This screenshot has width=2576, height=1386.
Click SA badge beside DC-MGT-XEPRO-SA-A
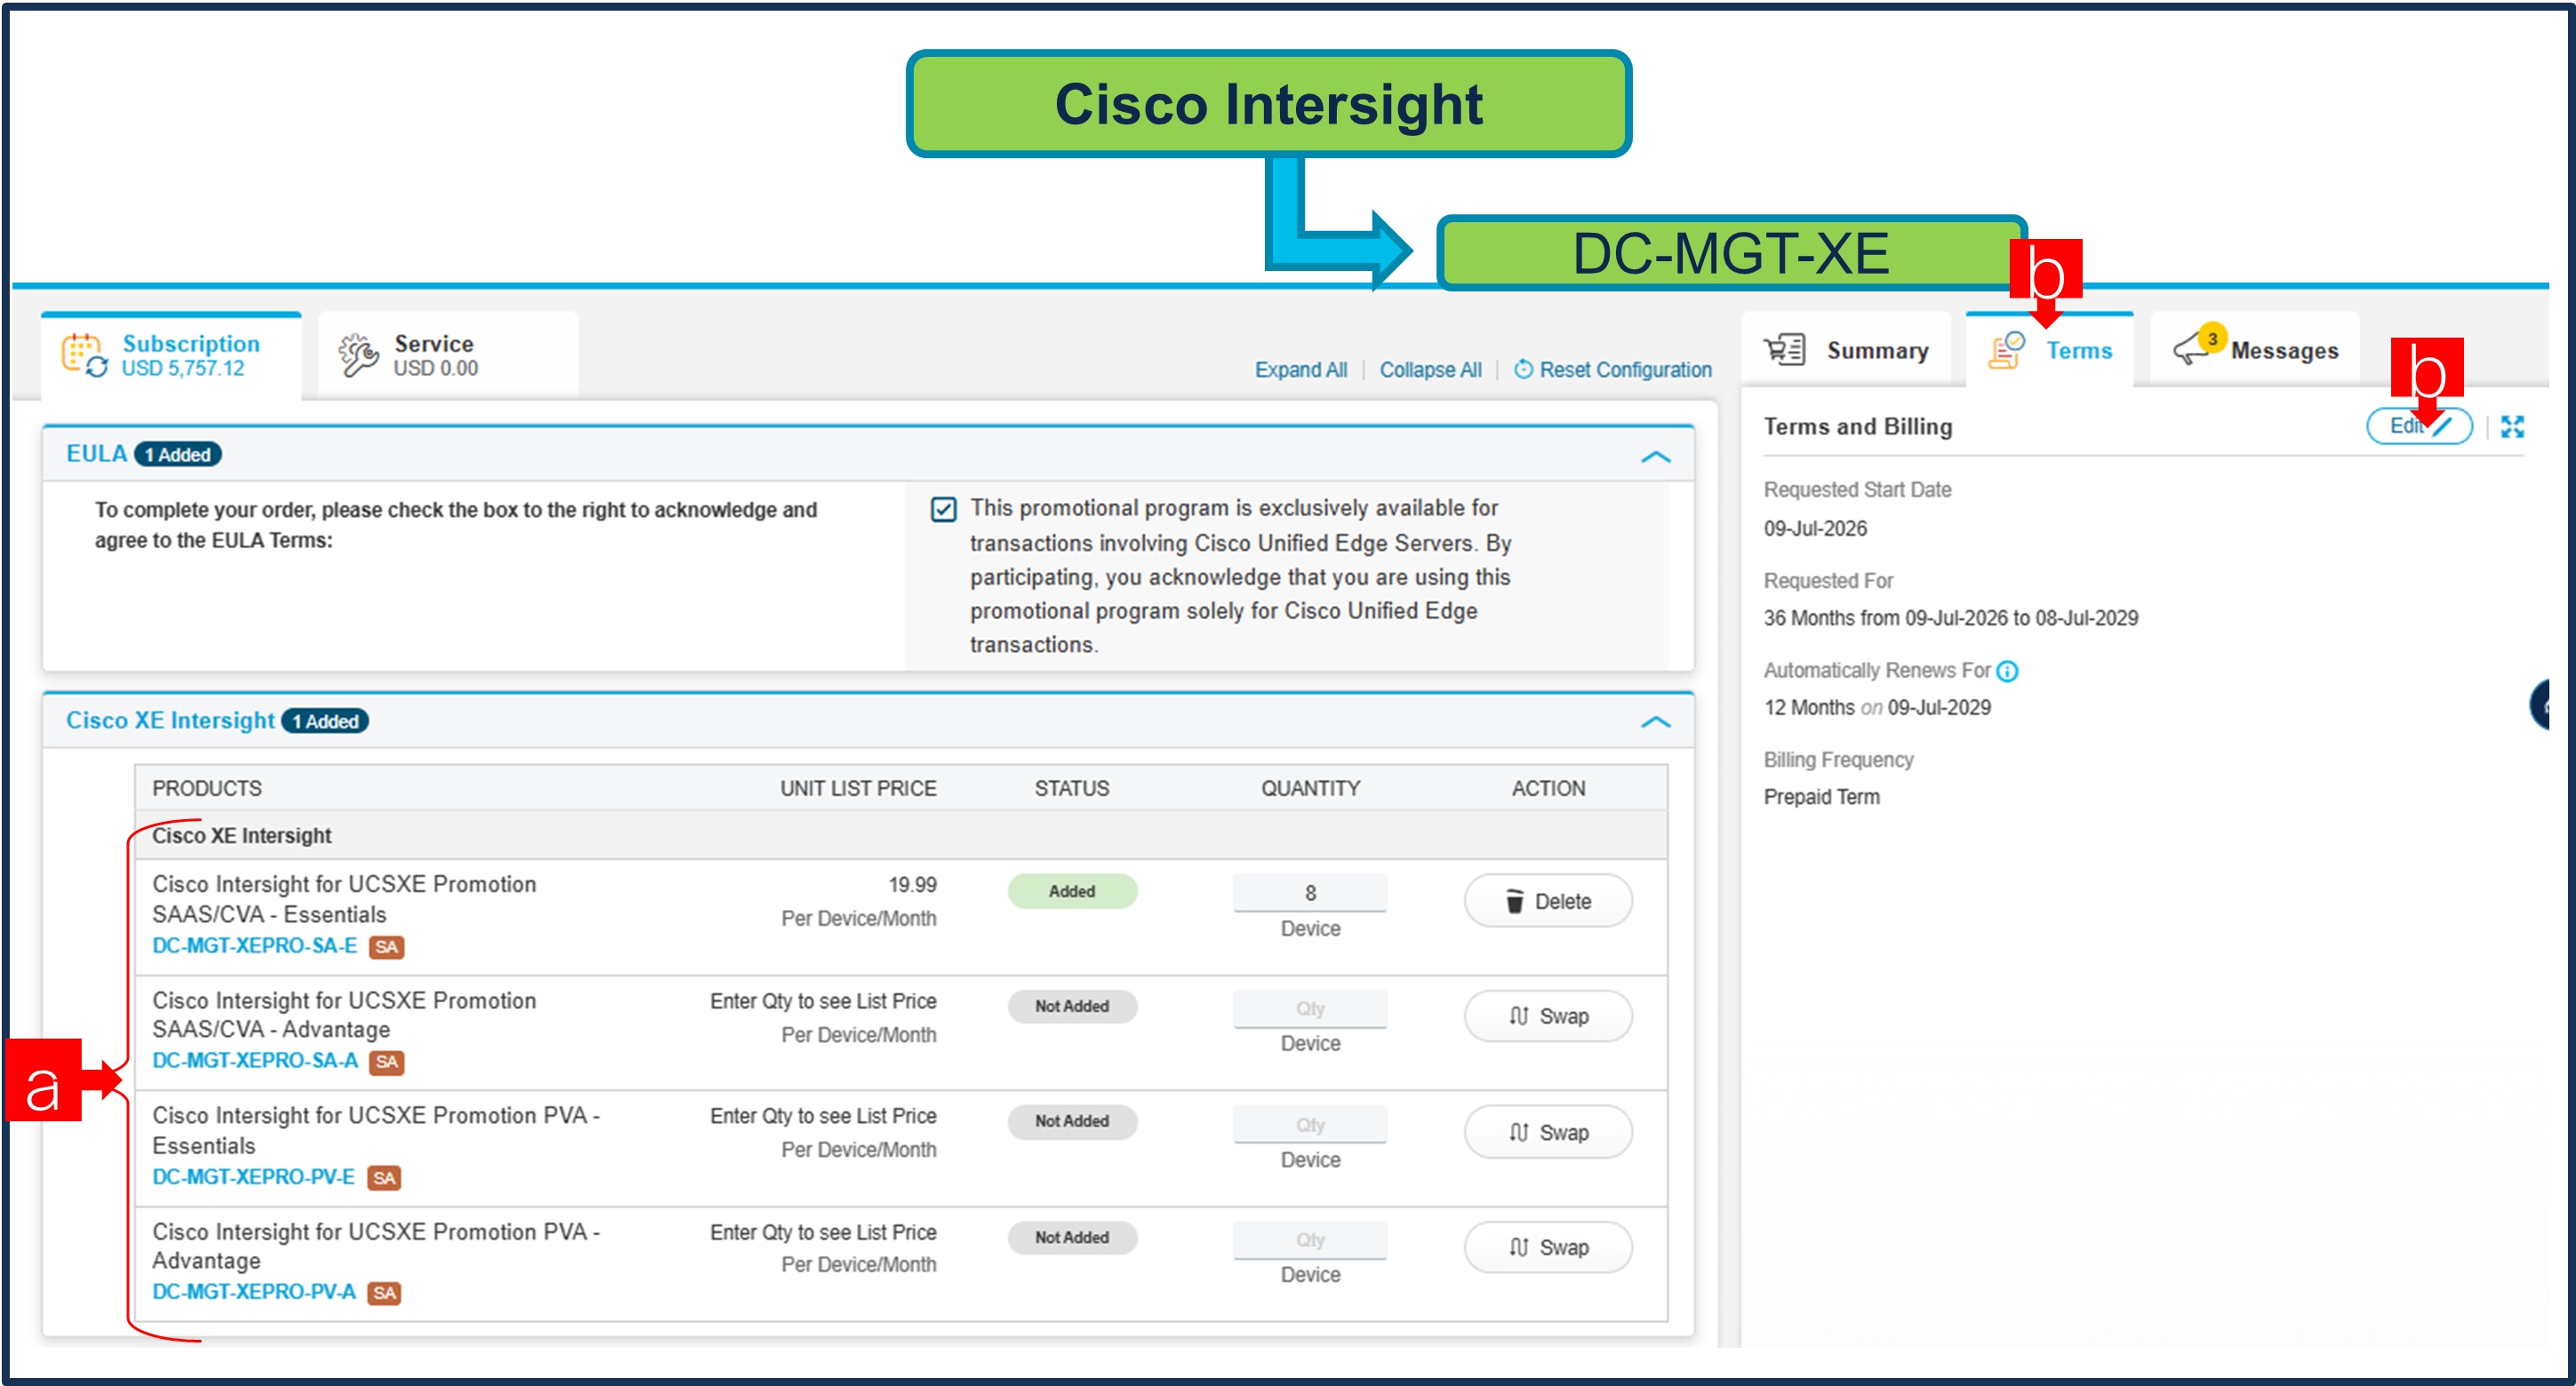(x=386, y=1061)
